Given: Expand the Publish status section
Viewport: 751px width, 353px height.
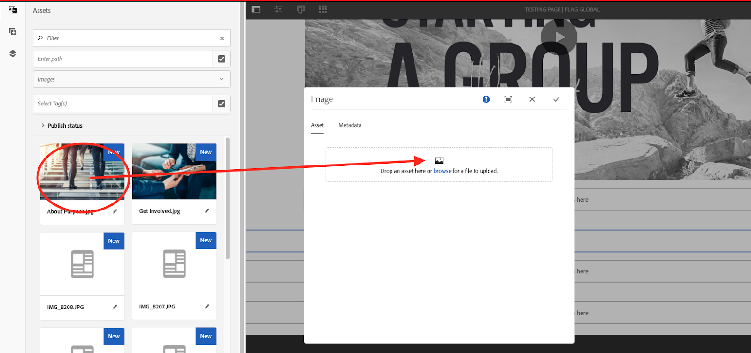Looking at the screenshot, I should tap(61, 126).
